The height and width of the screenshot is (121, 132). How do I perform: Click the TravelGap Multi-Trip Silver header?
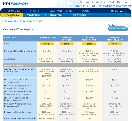115,39
